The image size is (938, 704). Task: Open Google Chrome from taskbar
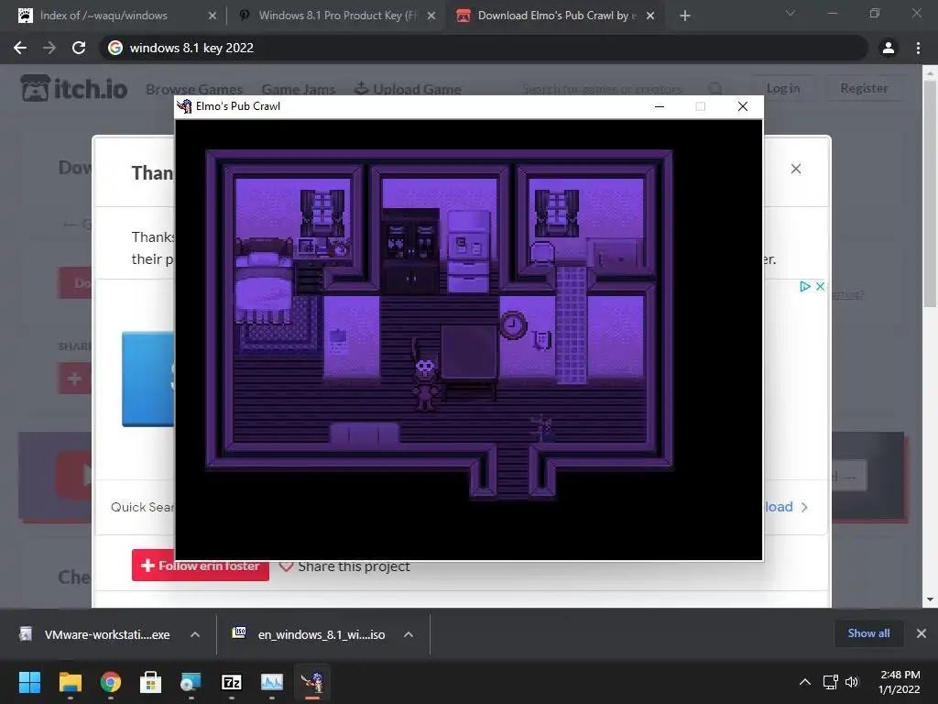point(111,682)
